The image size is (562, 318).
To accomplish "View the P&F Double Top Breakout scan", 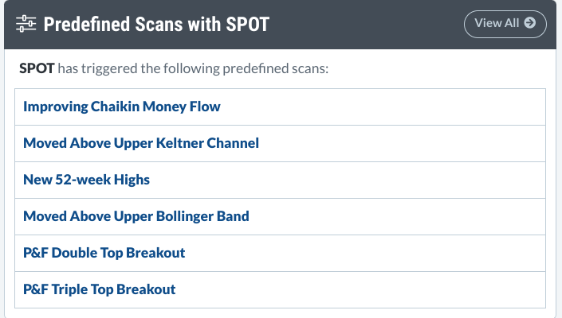I will pyautogui.click(x=104, y=253).
